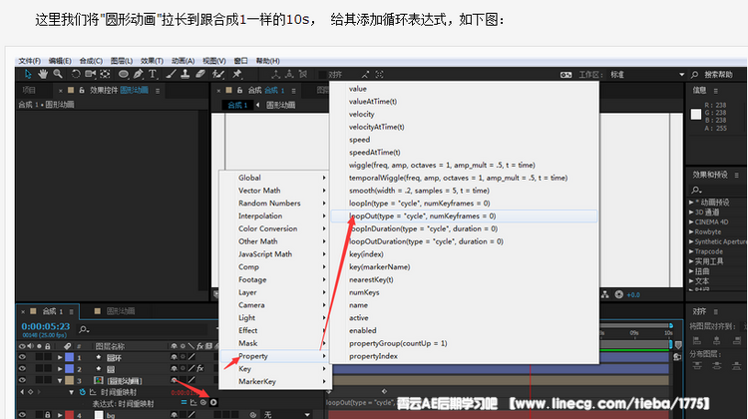Screen dimensions: 748x419
Task: Click the align horizontal centers icon
Action: 717,341
